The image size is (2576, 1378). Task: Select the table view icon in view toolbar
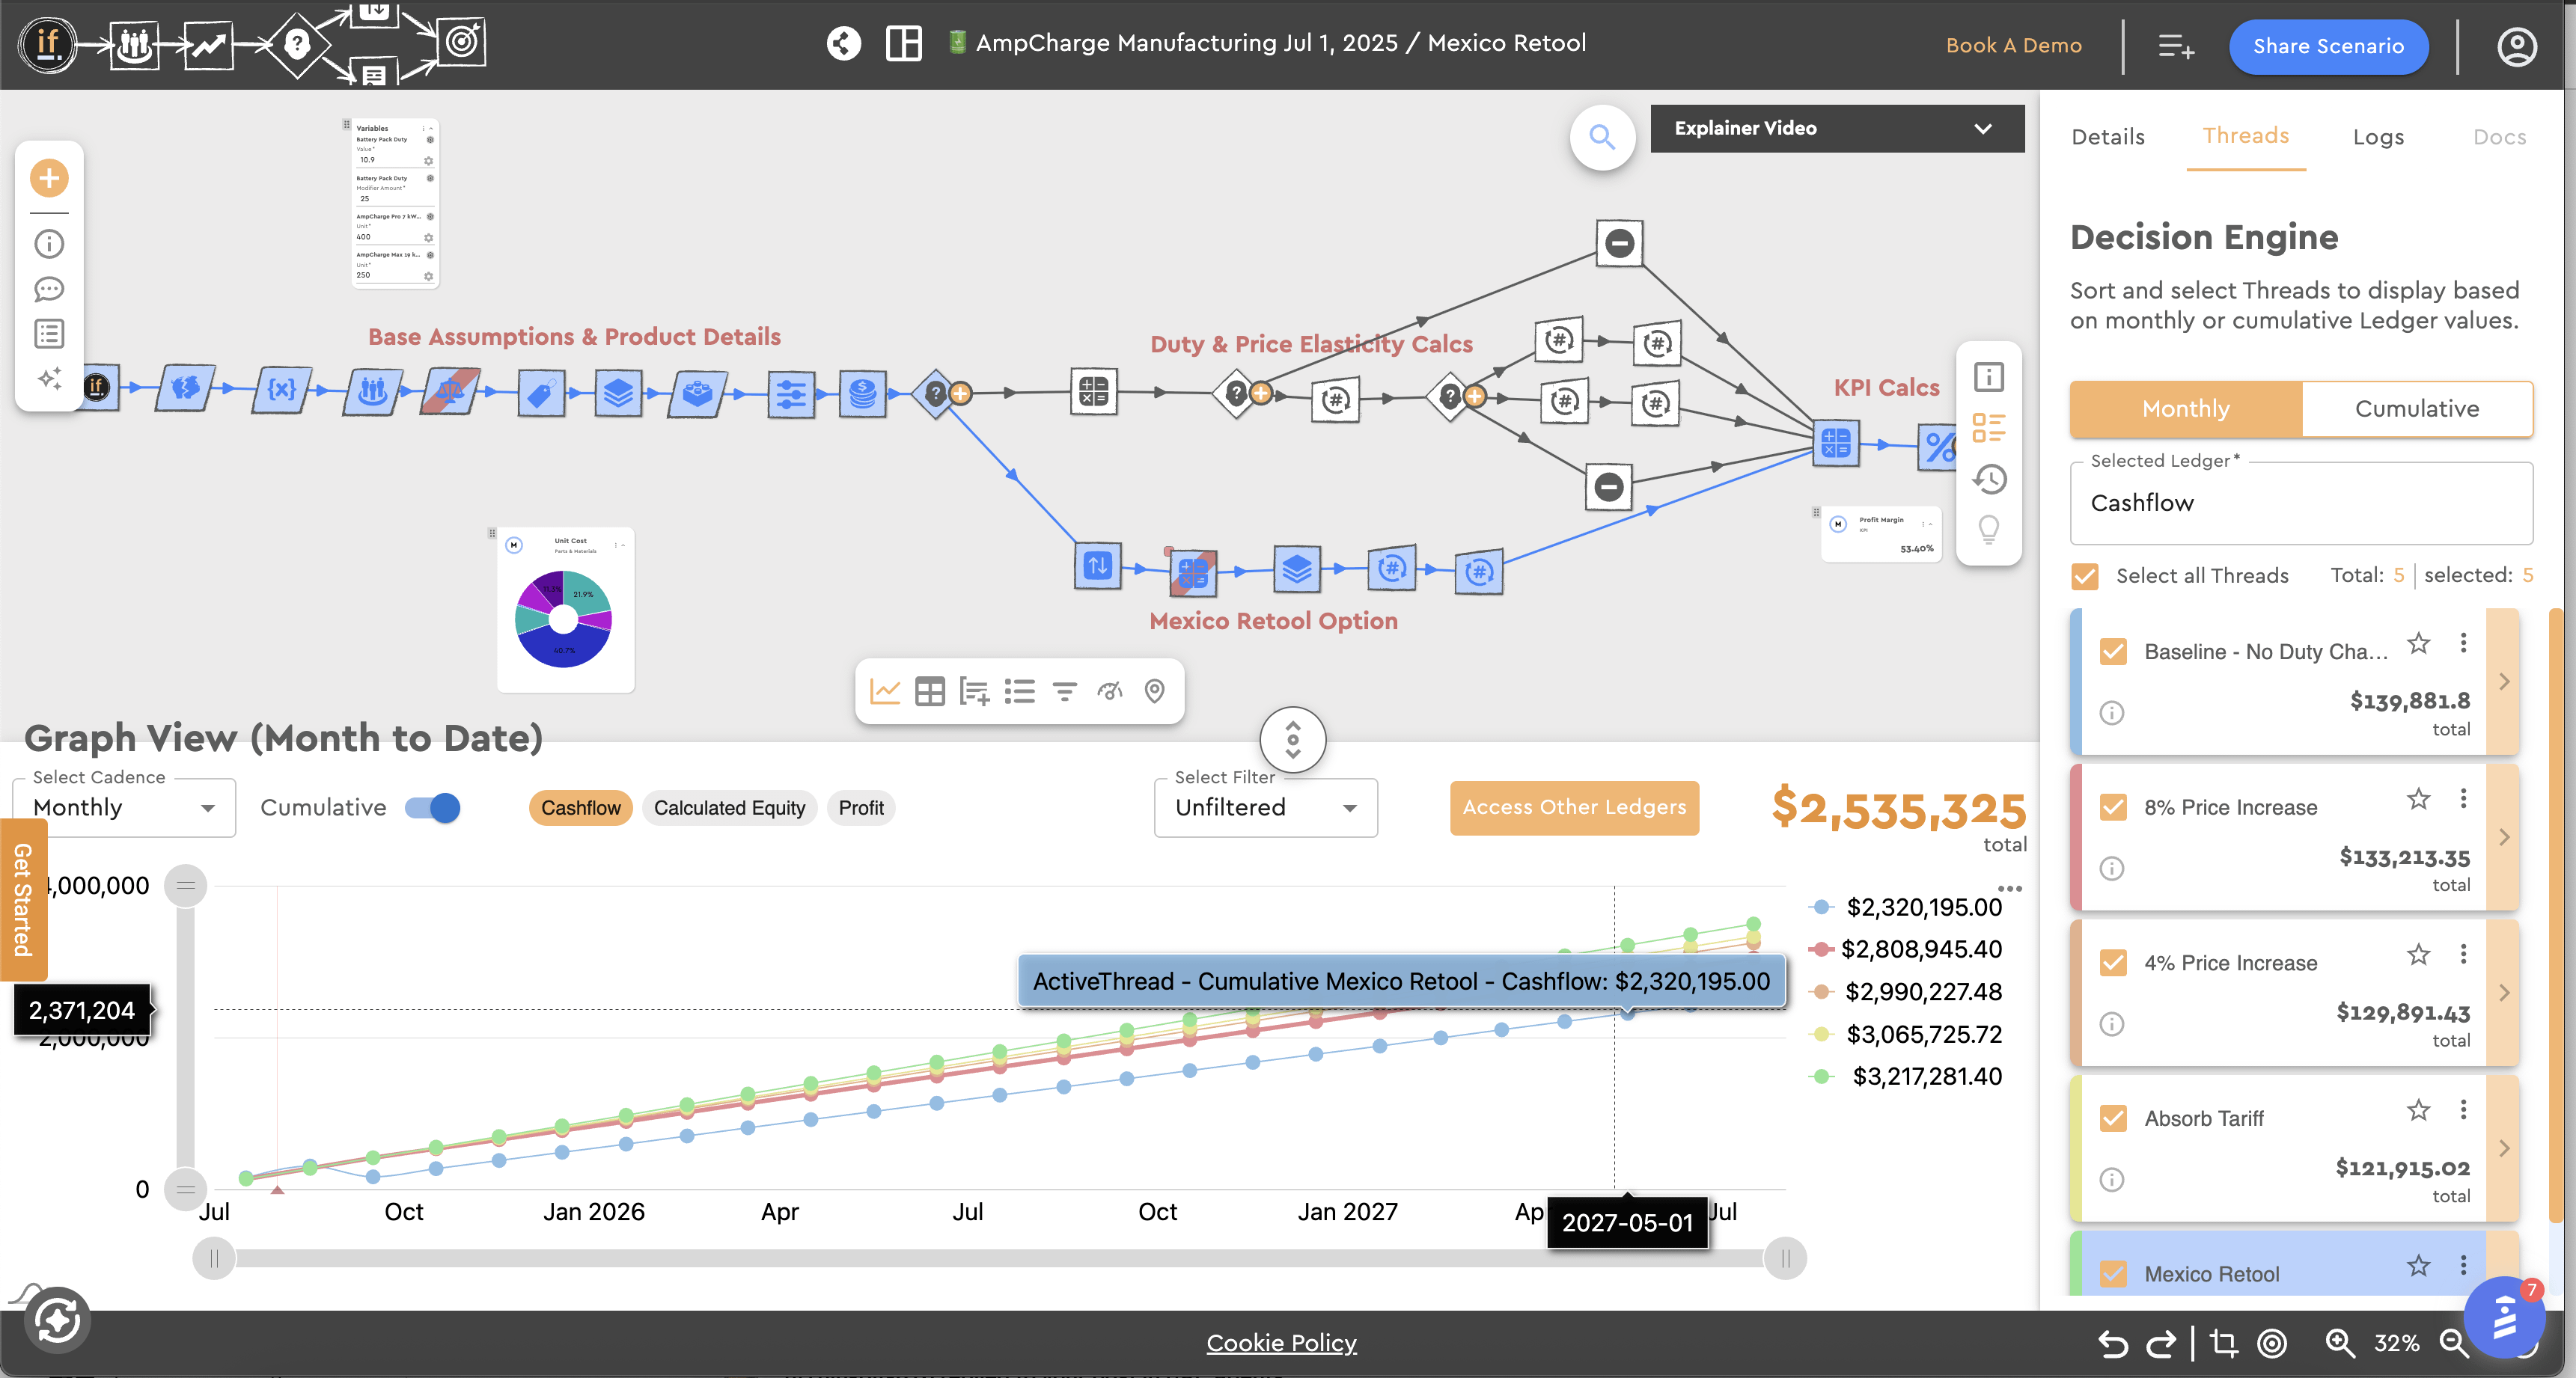point(930,691)
